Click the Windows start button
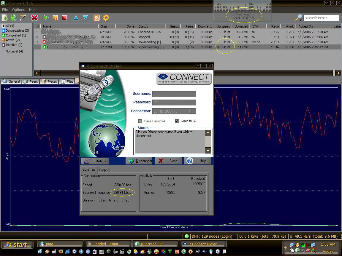Image resolution: width=342 pixels, height=256 pixels. [17, 244]
